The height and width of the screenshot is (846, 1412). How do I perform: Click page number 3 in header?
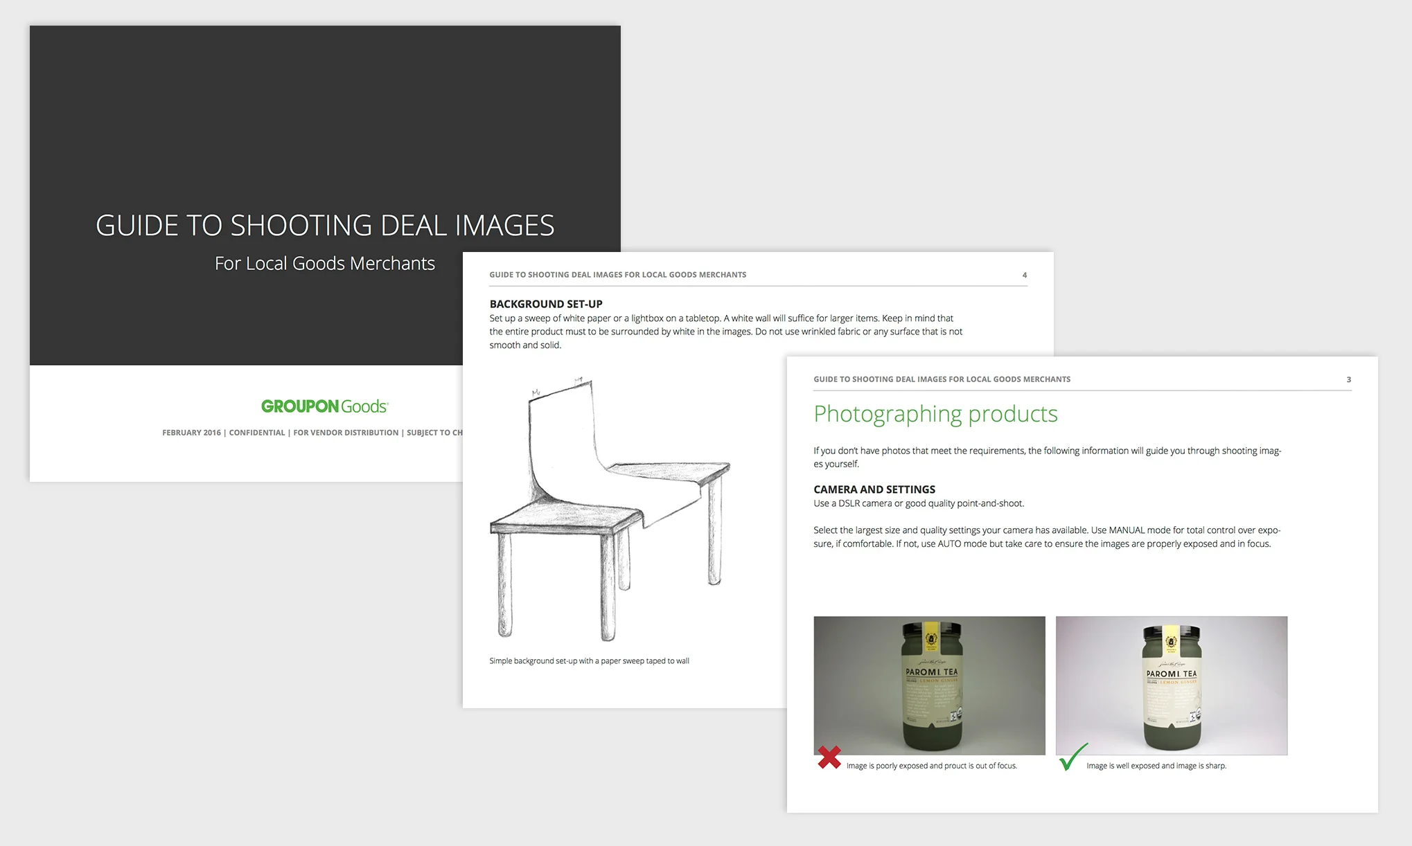1348,380
